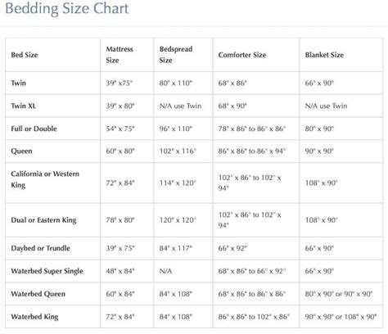Click the Bedspread Size column header
Image resolution: width=388 pixels, height=334 pixels.
click(176, 55)
